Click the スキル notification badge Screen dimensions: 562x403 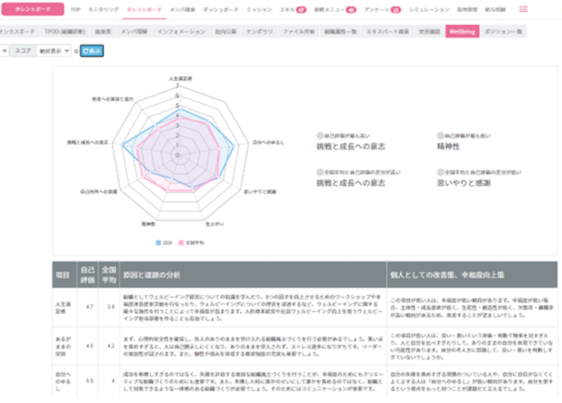tap(301, 11)
